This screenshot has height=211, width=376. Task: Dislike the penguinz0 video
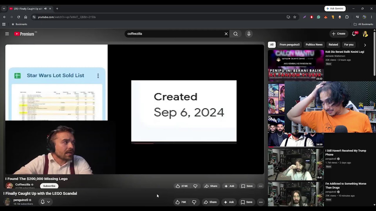tap(194, 202)
